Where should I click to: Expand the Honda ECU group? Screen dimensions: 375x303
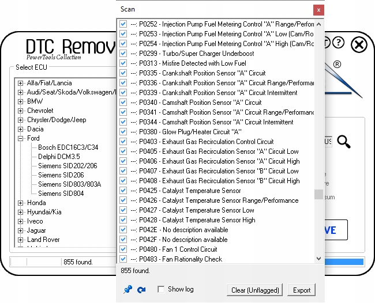click(21, 203)
